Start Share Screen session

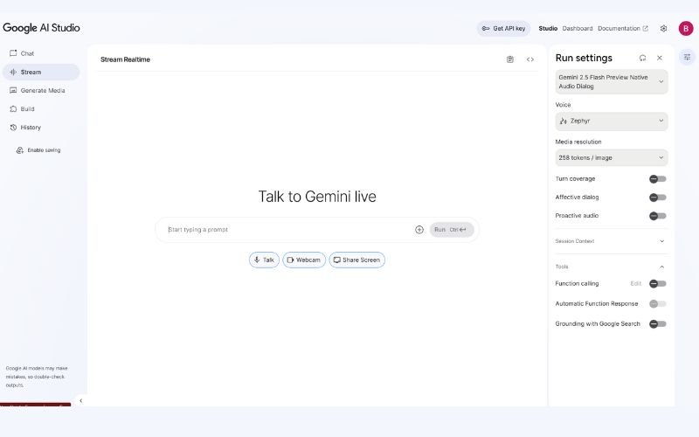click(x=356, y=260)
